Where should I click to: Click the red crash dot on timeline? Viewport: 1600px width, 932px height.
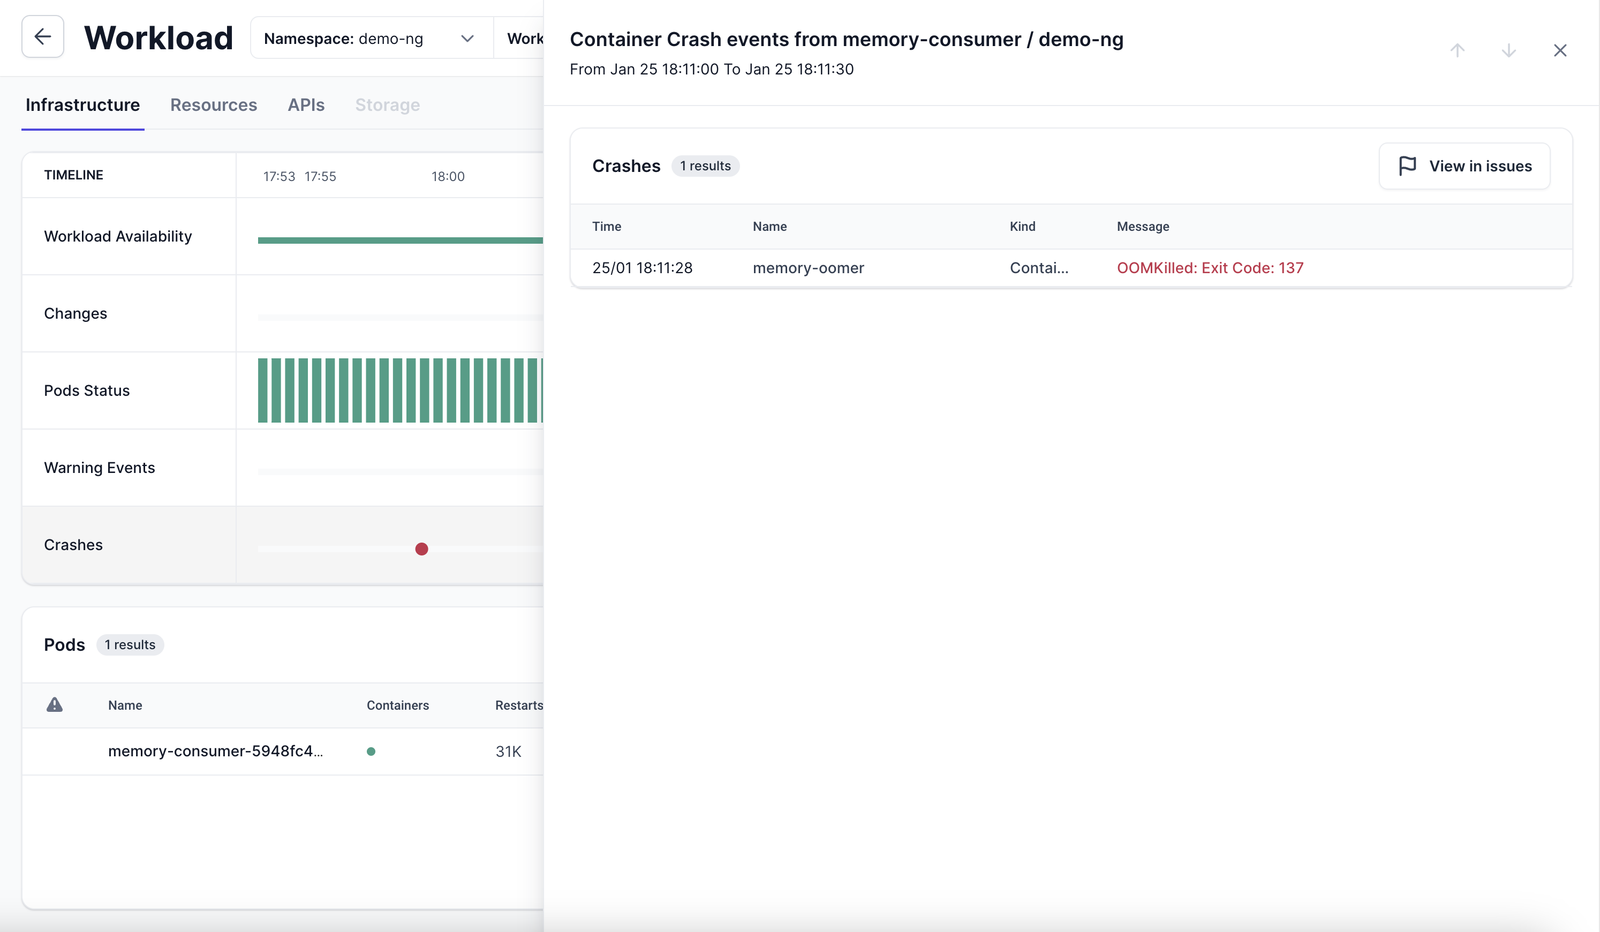pos(421,549)
